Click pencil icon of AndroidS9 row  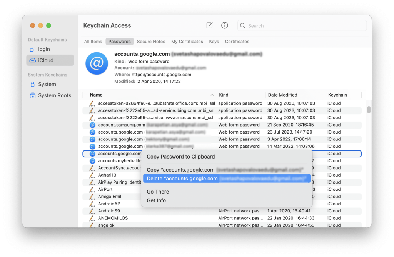(x=92, y=211)
